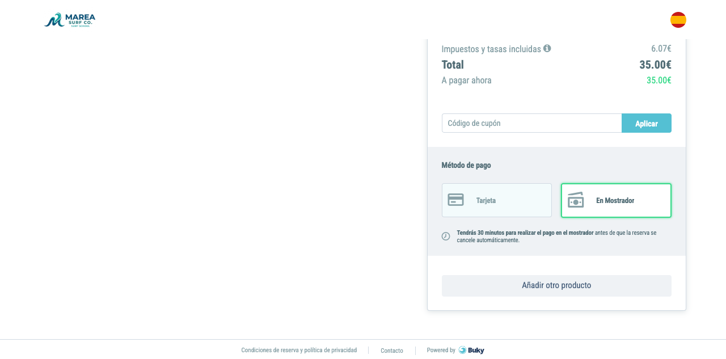The width and height of the screenshot is (726, 359).
Task: Click Añadir otro producto button
Action: pos(556,286)
